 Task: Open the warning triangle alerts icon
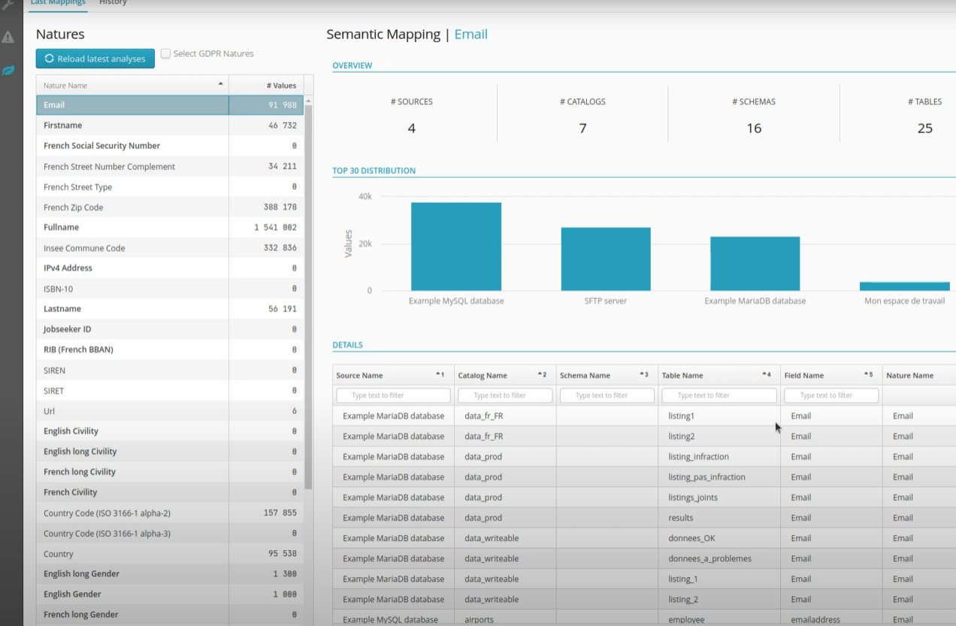8,37
